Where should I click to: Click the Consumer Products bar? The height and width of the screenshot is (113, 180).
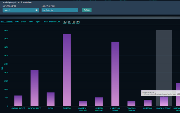(x=18, y=100)
